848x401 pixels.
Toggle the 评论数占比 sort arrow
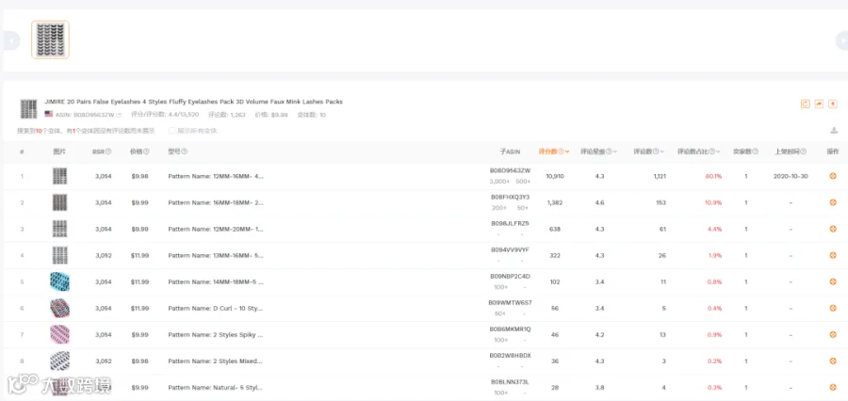[718, 152]
